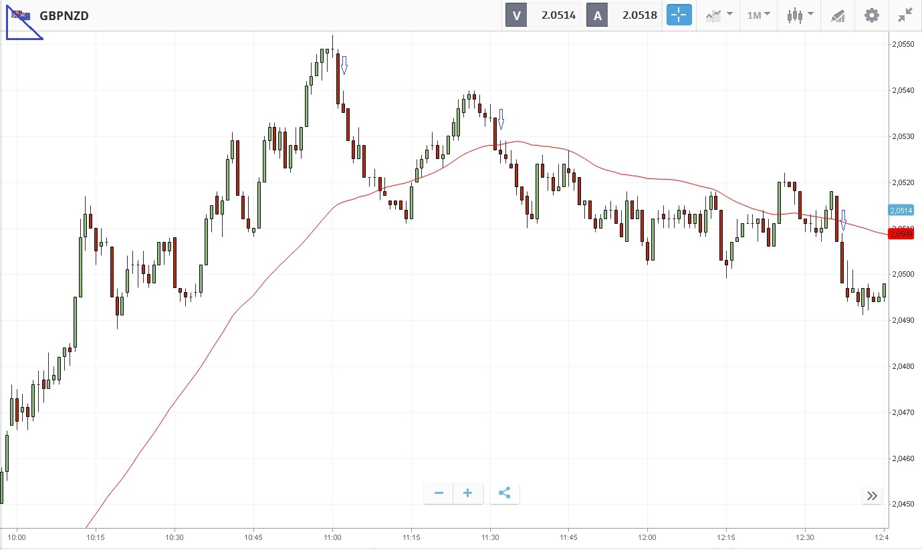Click the down arrow marker near 11:00
The width and height of the screenshot is (922, 550).
click(344, 65)
